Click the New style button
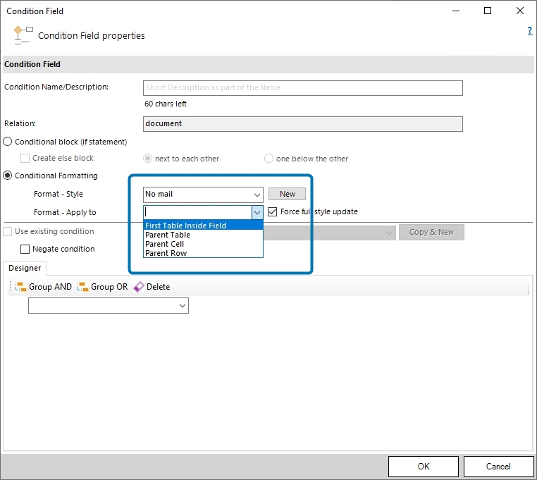Screen dimensions: 537x480 (x=287, y=194)
